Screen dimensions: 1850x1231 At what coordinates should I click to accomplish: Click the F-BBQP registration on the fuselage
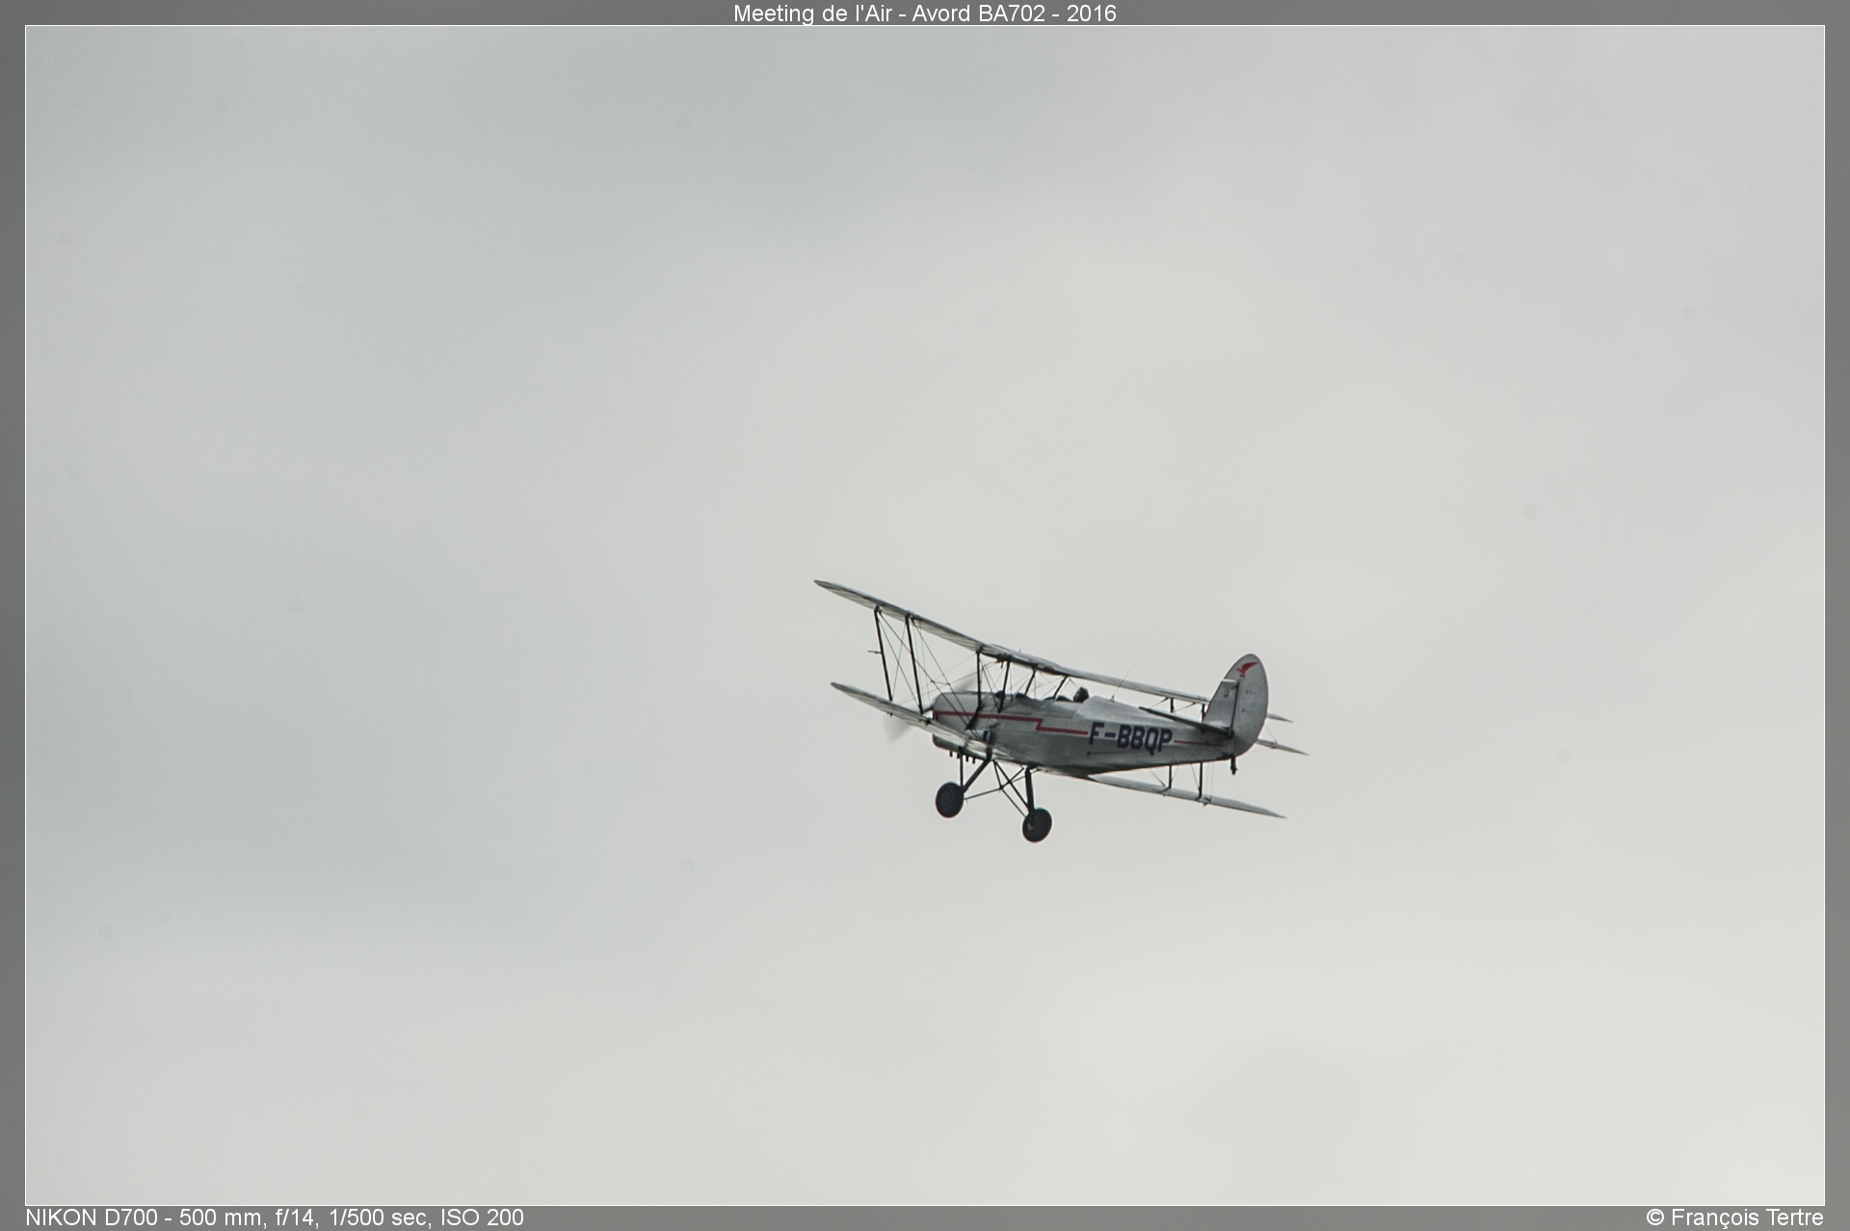coord(1130,738)
